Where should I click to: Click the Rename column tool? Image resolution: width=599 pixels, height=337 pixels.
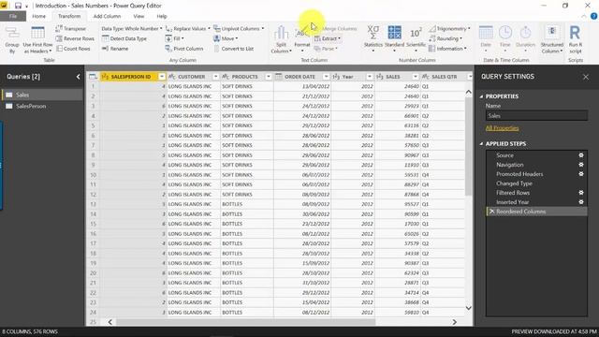click(x=115, y=49)
